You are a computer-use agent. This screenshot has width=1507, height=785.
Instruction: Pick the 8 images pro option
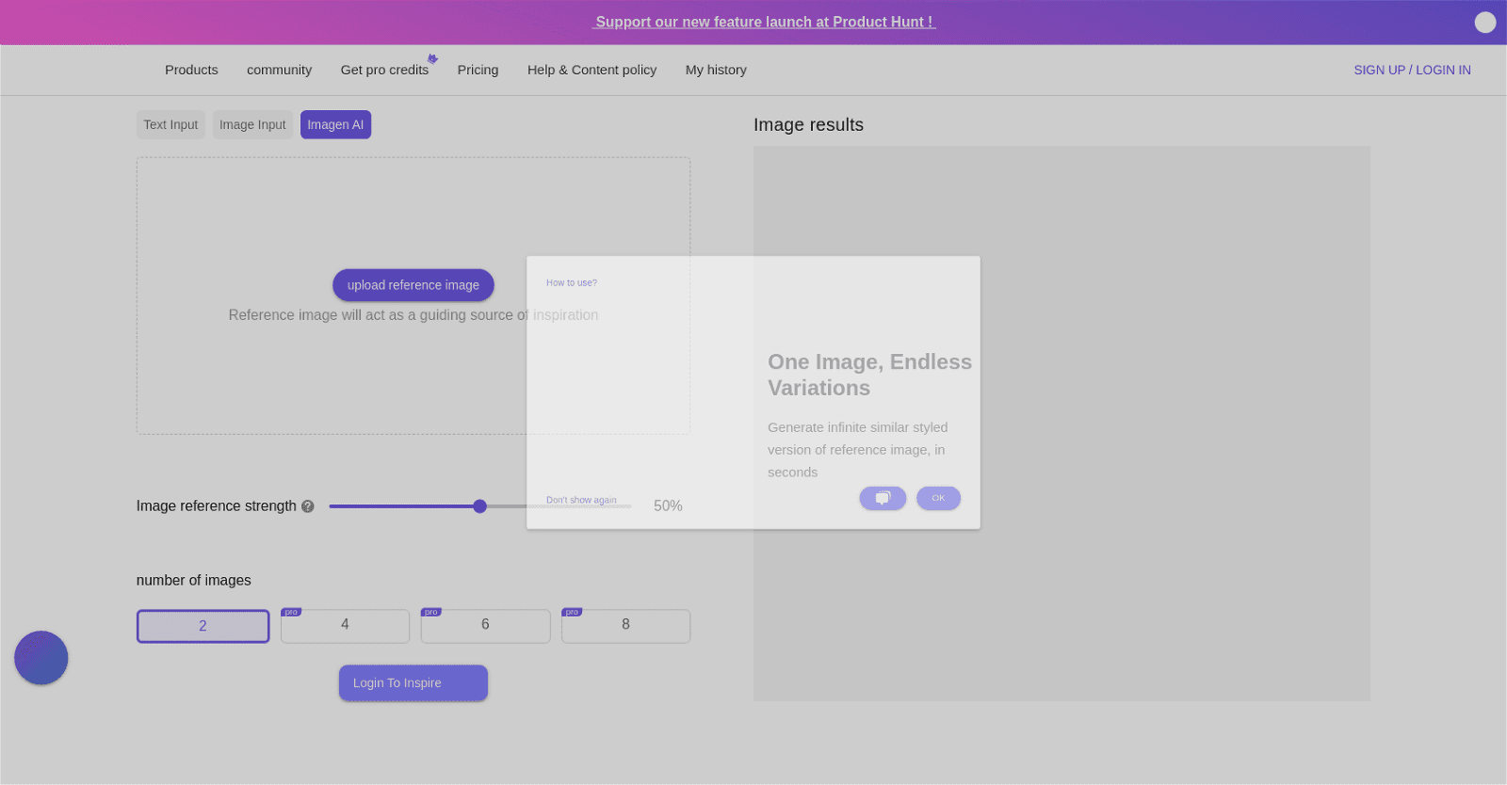coord(625,626)
